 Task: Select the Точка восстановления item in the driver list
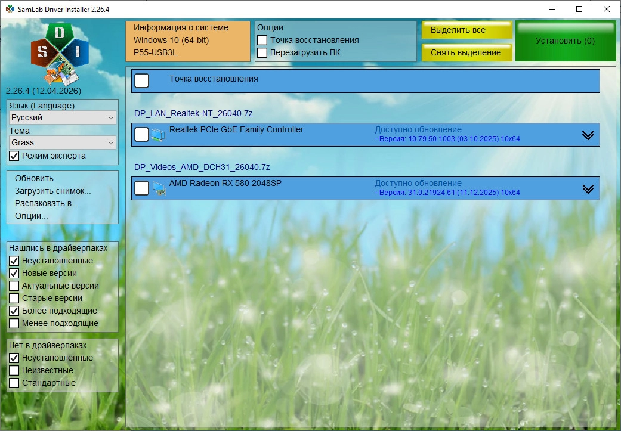(x=142, y=80)
